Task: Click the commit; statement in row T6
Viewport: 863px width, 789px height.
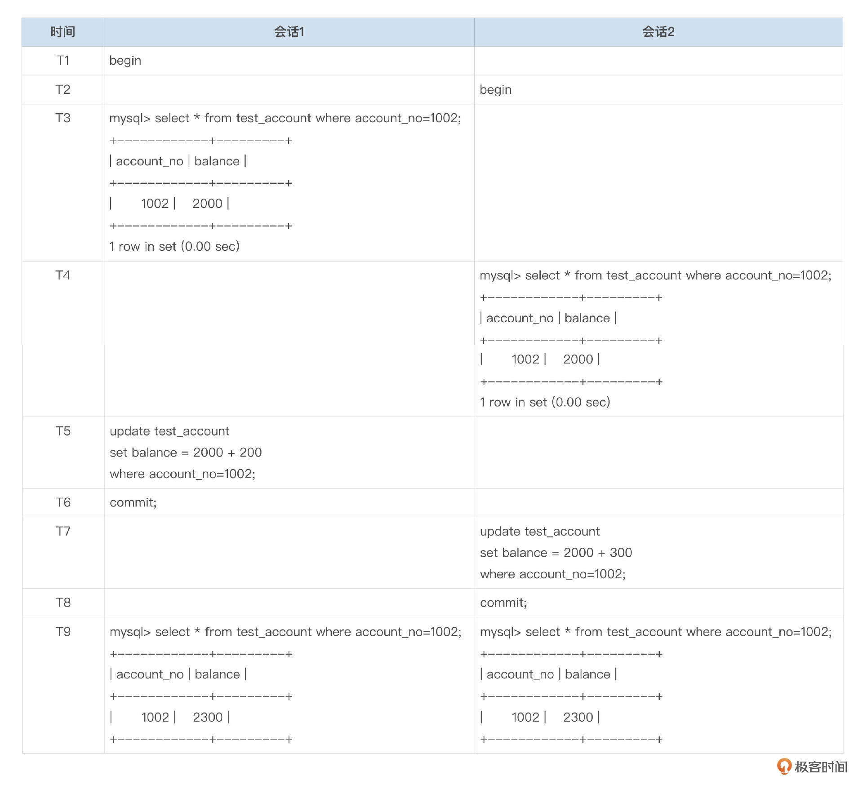Action: 133,502
